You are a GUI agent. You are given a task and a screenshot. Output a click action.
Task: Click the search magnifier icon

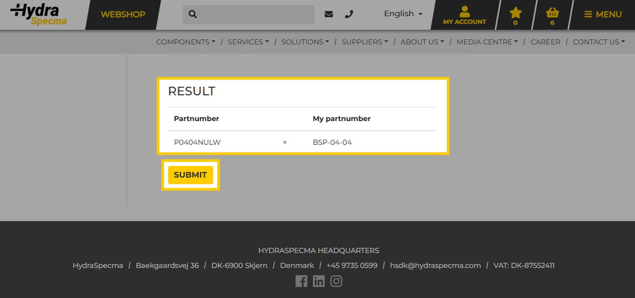[x=193, y=14]
